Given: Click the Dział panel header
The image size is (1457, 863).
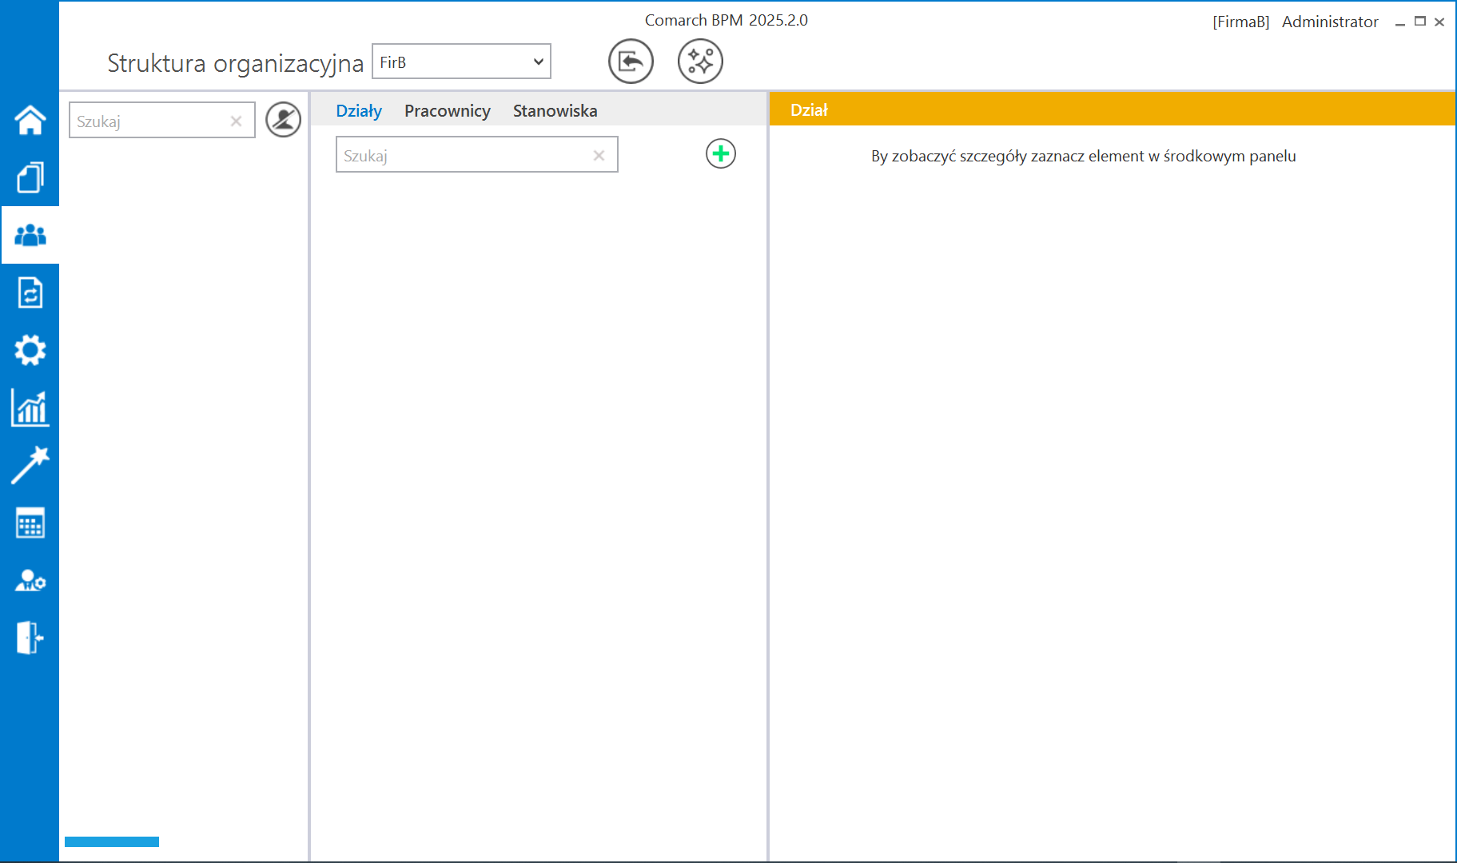Looking at the screenshot, I should (1112, 109).
